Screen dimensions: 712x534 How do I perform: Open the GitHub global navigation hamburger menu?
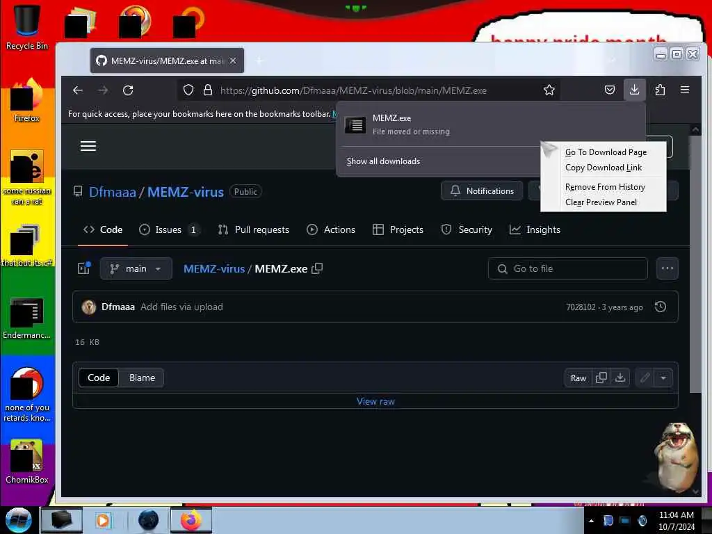(88, 146)
